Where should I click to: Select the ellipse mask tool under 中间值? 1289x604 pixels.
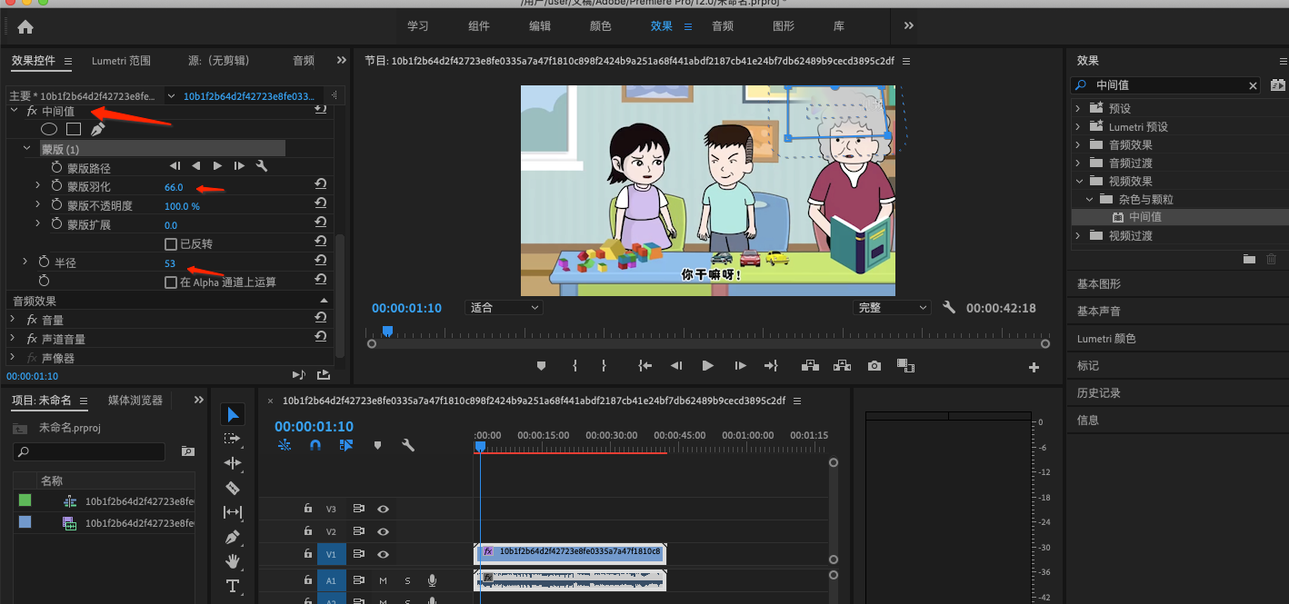49,129
